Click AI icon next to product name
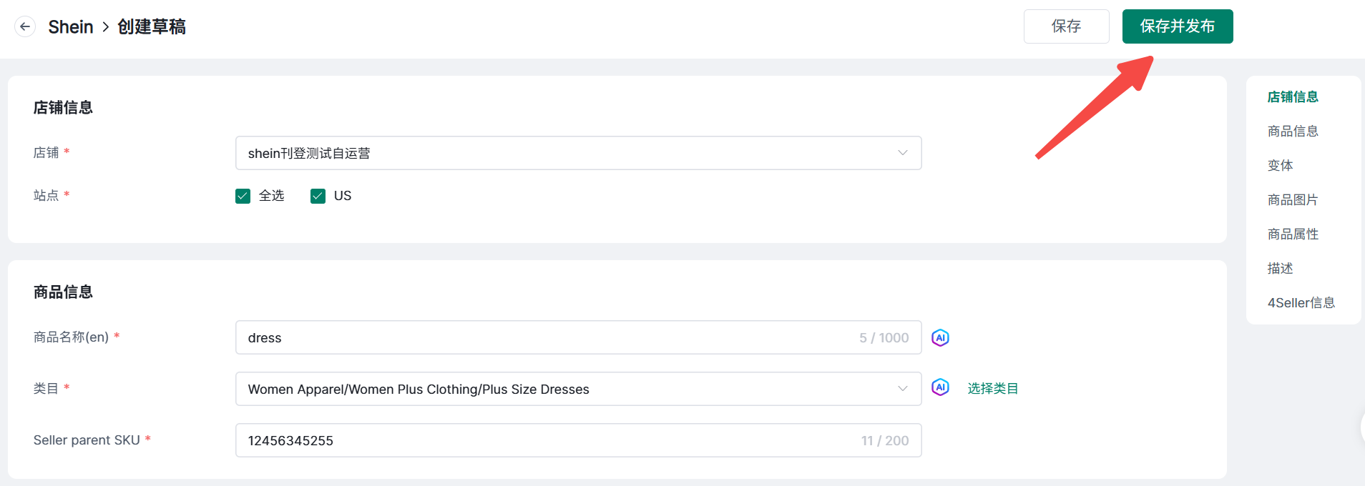1365x486 pixels. pyautogui.click(x=940, y=337)
